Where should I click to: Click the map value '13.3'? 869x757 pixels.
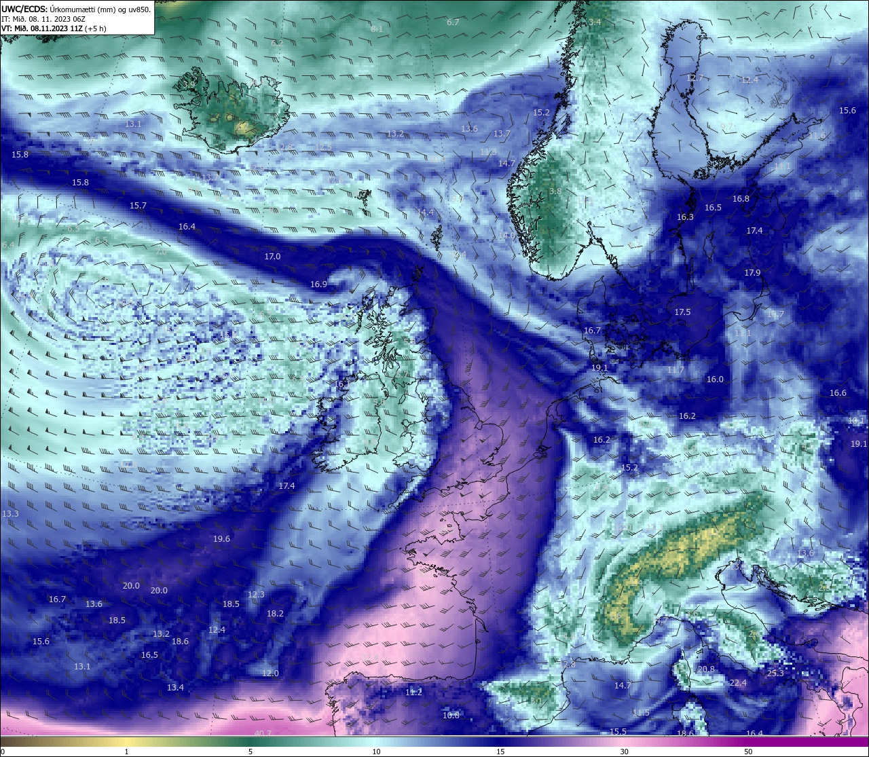(10, 514)
